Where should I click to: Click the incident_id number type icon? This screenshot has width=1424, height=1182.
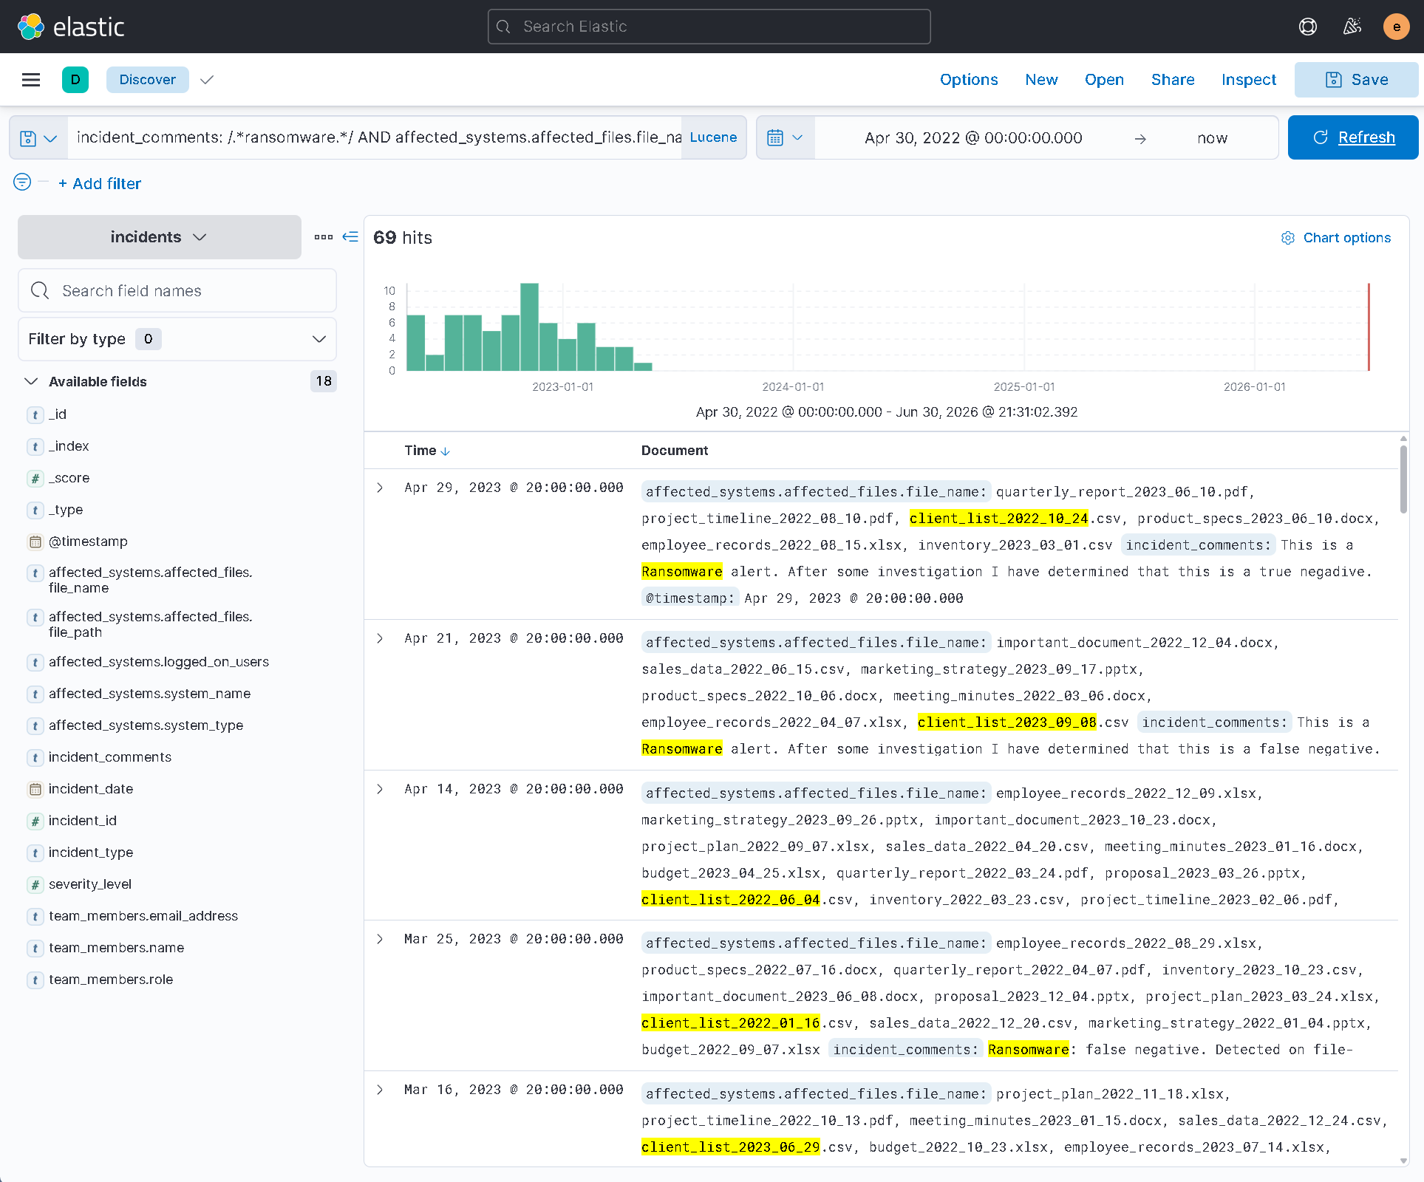(35, 821)
